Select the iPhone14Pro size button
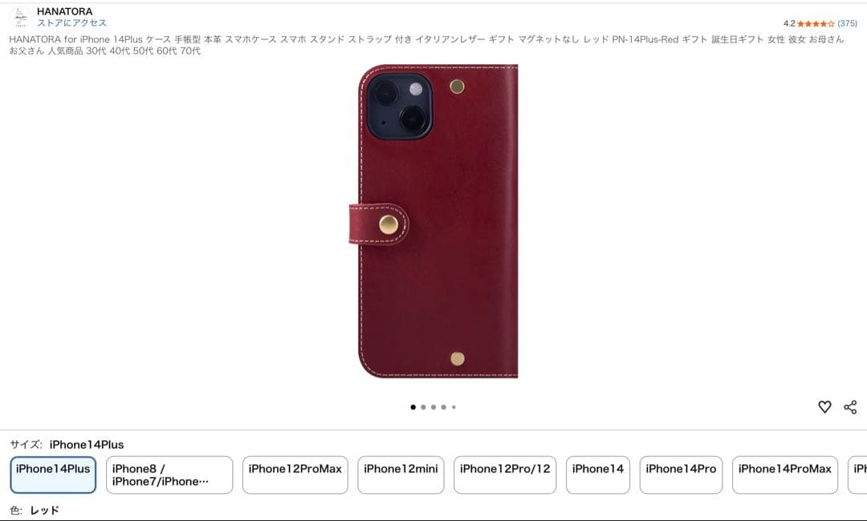The width and height of the screenshot is (867, 521). (682, 475)
